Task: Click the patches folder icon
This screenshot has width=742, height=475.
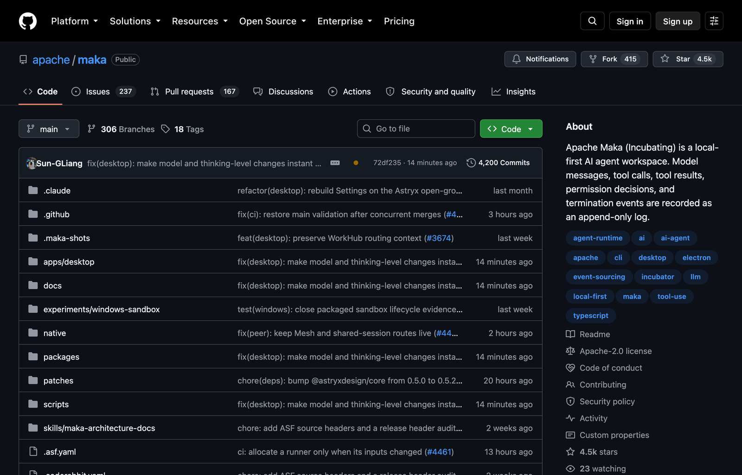Action: (x=33, y=380)
